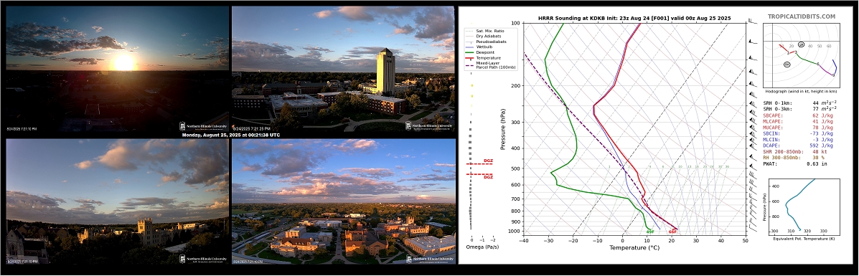The image size is (859, 276).
Task: Click NIU logo in the tower webcam
Action: (x=429, y=126)
